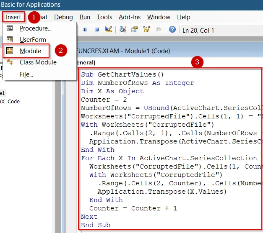Click the Reset (stop) toolbar icon
This screenshot has width=263, height=233.
(x=96, y=30)
